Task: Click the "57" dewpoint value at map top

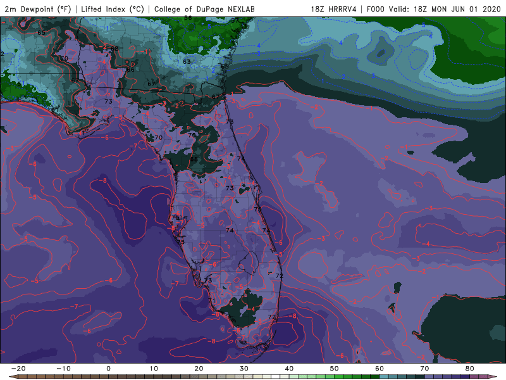Action: click(235, 20)
